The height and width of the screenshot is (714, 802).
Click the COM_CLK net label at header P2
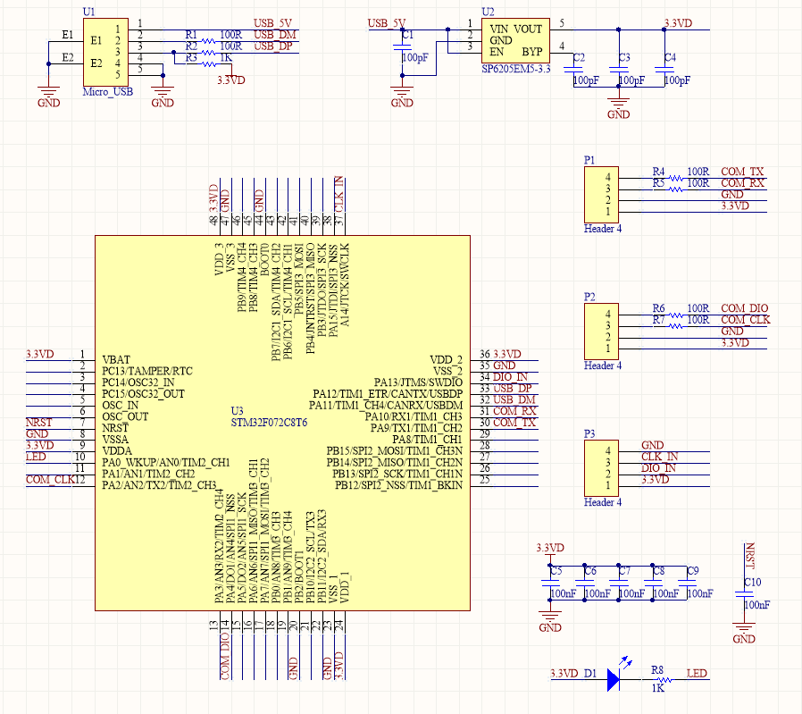(x=745, y=319)
